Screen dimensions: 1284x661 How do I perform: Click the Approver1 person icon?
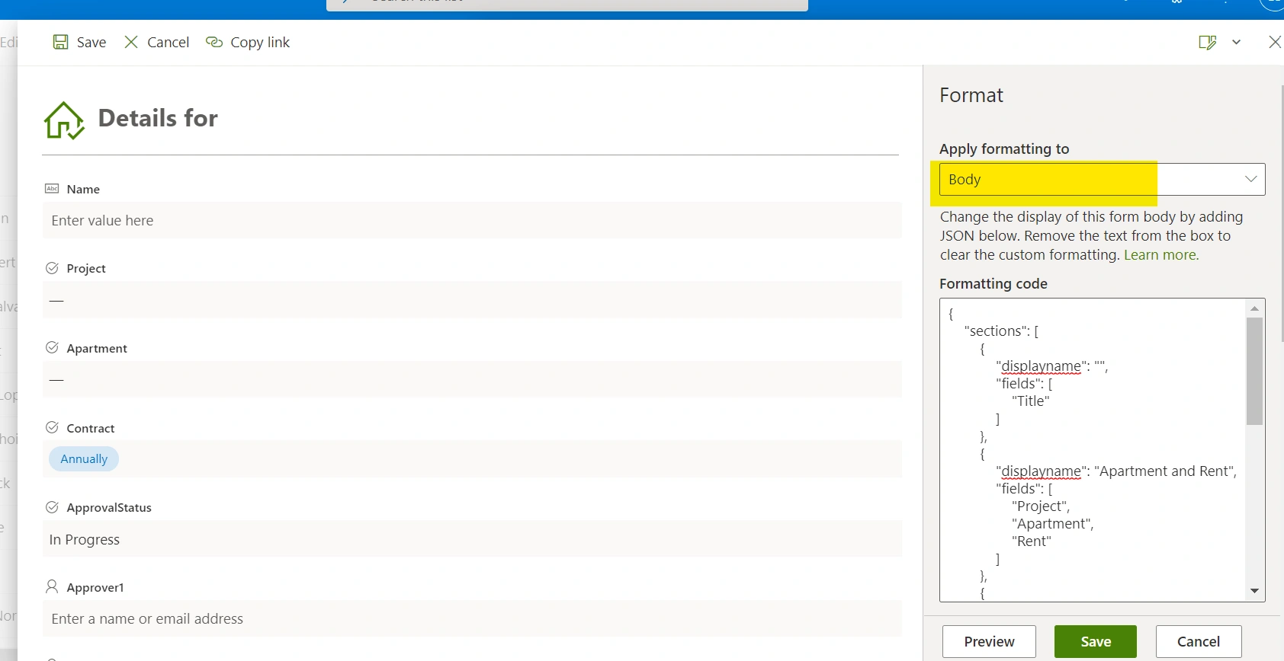(52, 586)
